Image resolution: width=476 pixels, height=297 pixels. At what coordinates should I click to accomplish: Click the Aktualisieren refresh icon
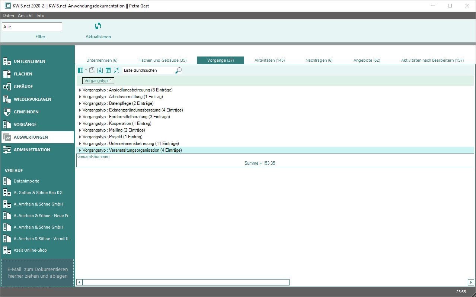(x=98, y=26)
